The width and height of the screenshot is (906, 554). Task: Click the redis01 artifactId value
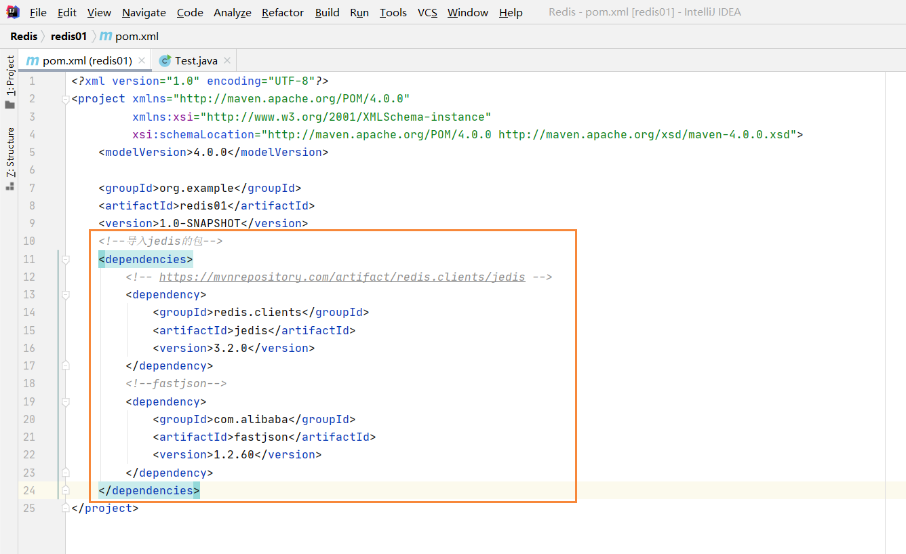[203, 205]
